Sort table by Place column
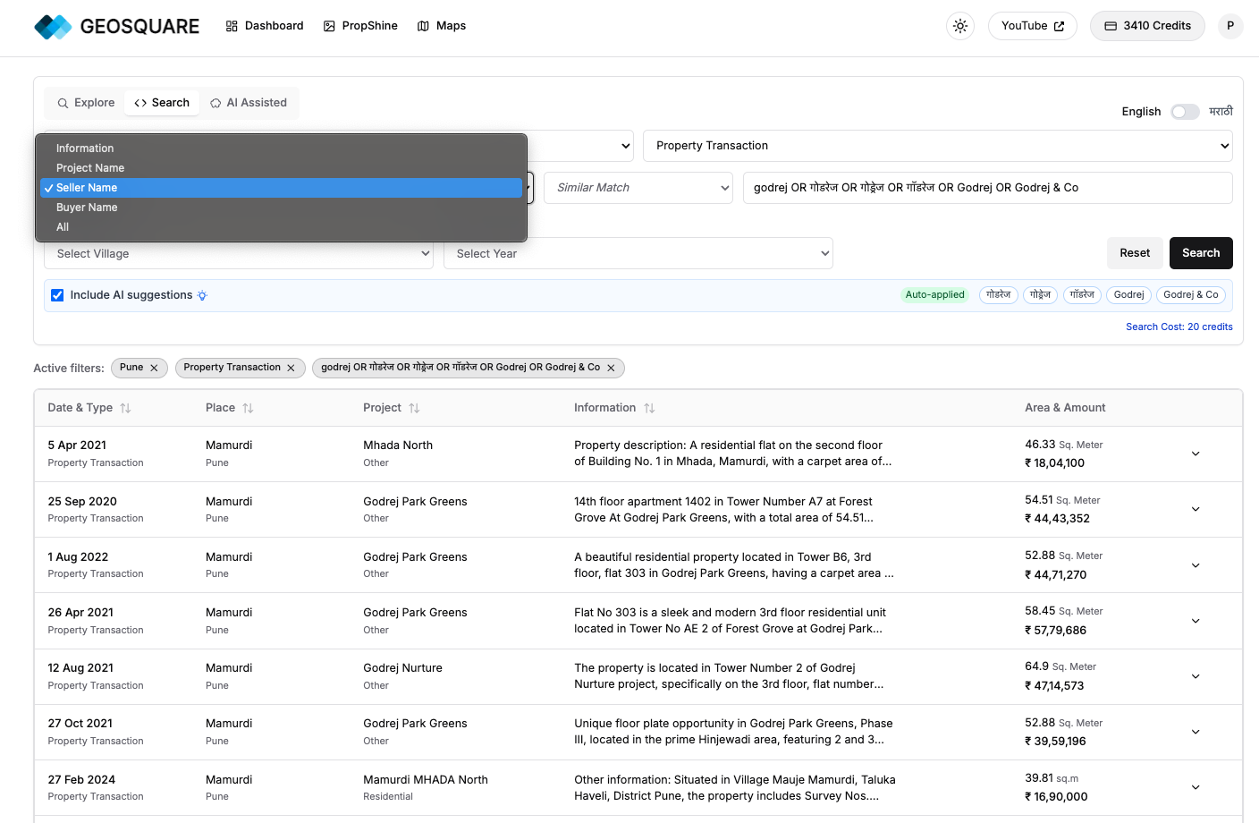 click(x=248, y=408)
